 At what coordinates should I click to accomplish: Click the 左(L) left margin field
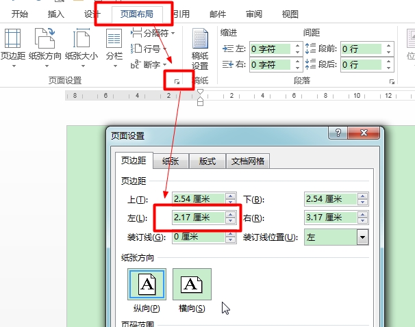coord(199,218)
